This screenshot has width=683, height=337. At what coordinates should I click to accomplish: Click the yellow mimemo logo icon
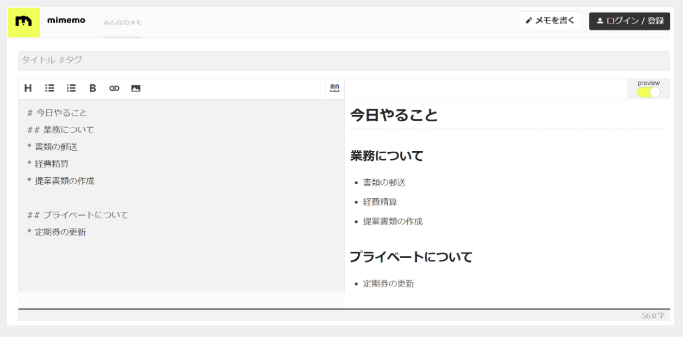[23, 21]
